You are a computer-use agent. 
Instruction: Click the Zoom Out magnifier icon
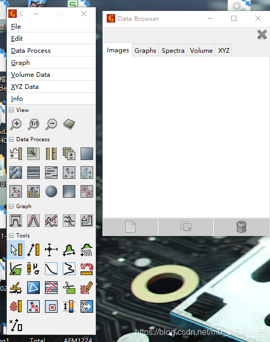point(51,124)
